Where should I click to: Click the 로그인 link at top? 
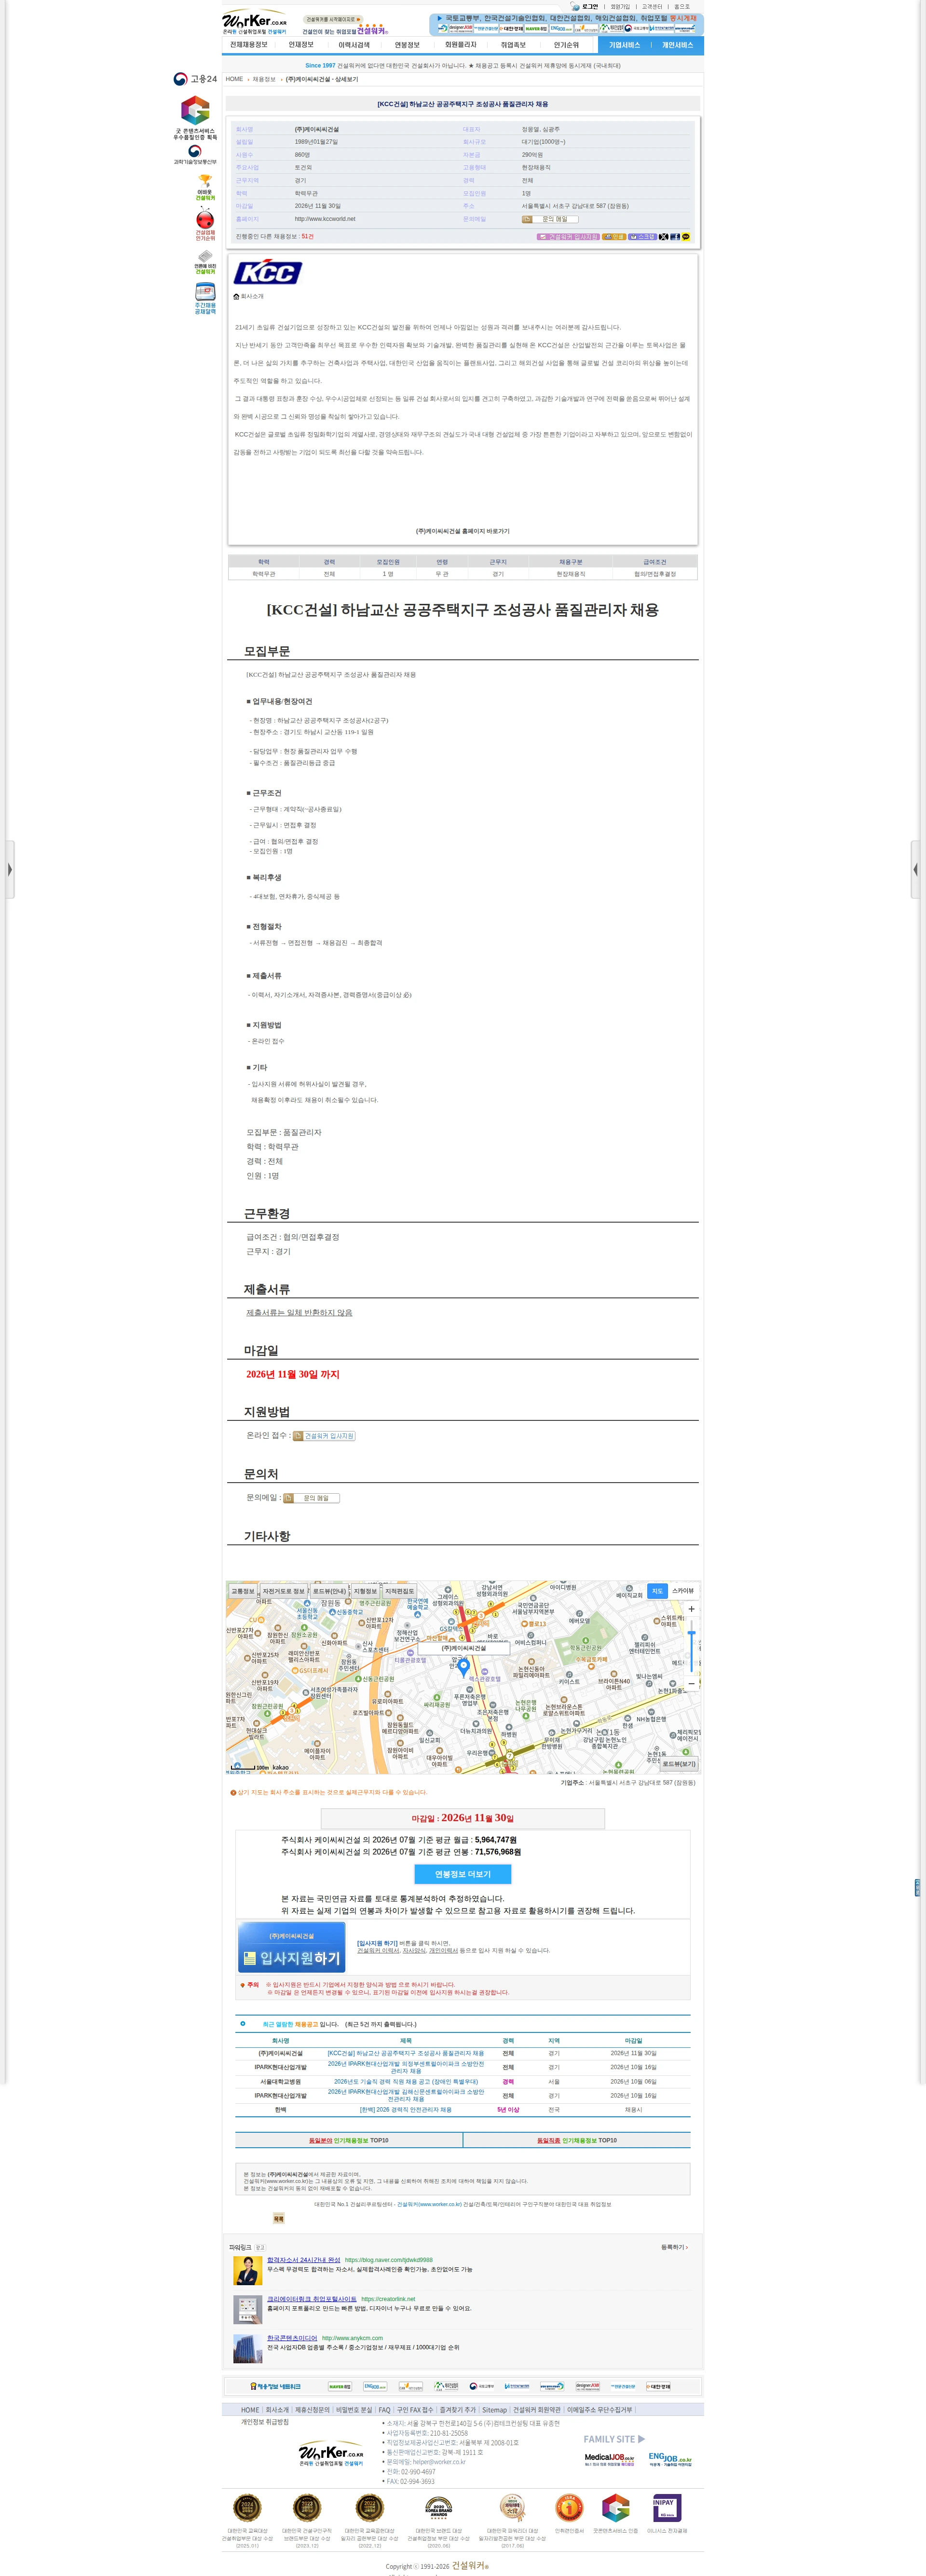tap(590, 7)
